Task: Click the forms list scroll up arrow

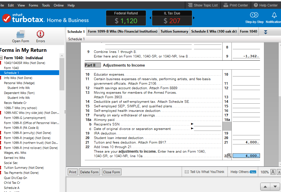Action: 62,56
